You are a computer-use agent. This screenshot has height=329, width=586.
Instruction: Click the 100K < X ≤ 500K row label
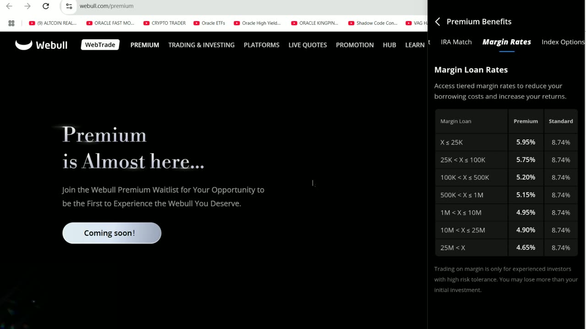click(465, 177)
